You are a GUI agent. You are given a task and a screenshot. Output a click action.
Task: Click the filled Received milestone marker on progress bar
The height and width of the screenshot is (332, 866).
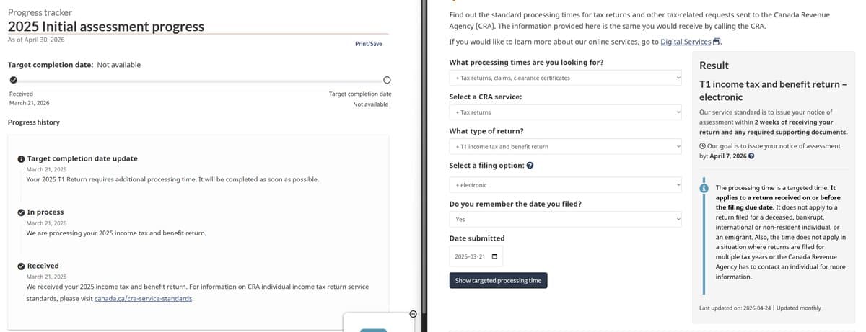[13, 79]
